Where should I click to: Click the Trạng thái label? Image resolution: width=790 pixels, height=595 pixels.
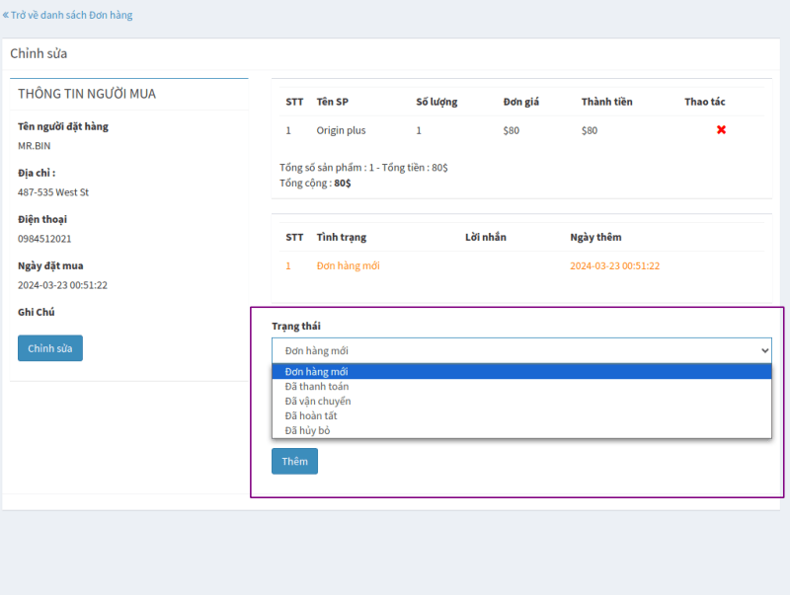point(295,327)
